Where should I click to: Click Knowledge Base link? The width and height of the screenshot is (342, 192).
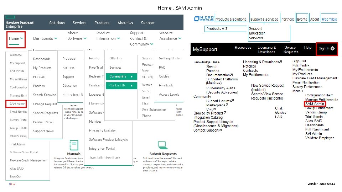[206, 62]
